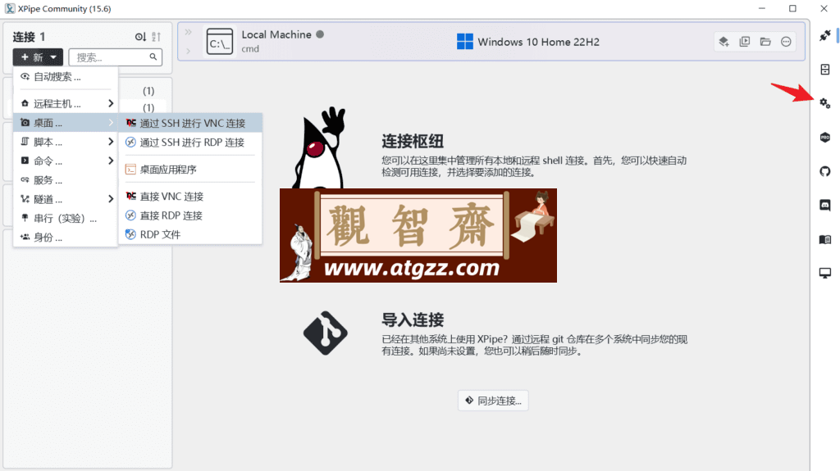Click the launch terminal icon on Local Machine

[745, 42]
